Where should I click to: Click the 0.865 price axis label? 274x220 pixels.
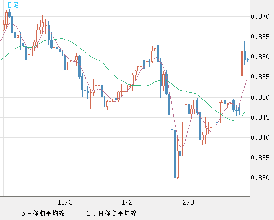coord(260,37)
